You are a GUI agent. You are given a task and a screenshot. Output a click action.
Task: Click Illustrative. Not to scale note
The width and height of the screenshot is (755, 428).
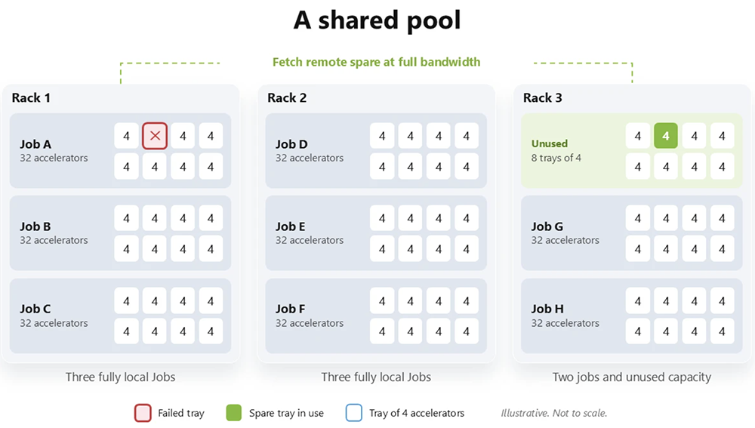[x=553, y=413]
